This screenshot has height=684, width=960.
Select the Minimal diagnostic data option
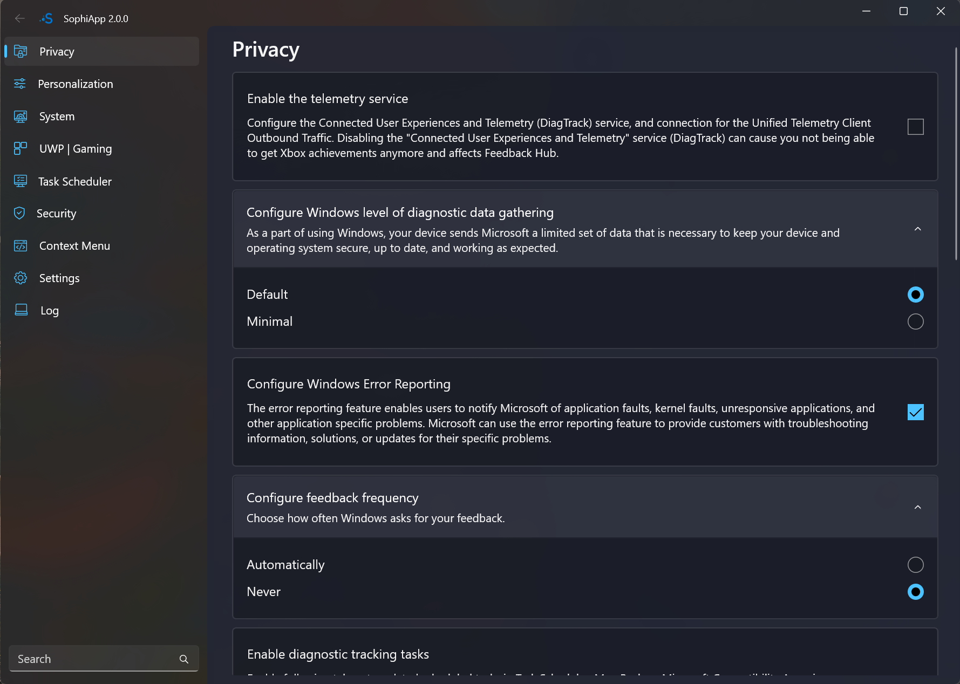[915, 322]
